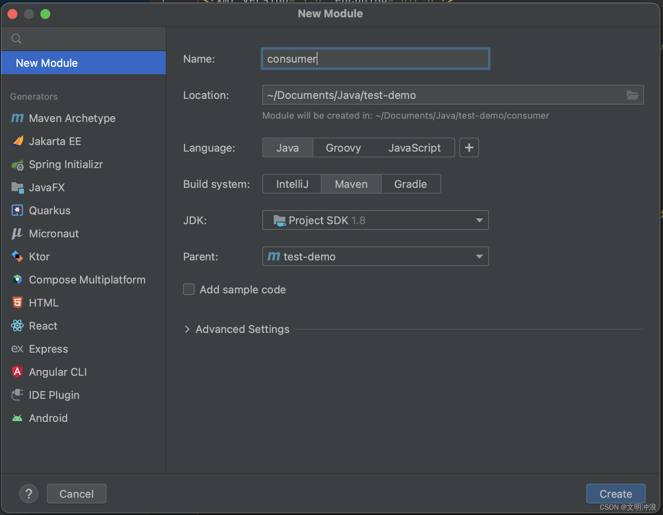Screen dimensions: 663x515
Task: Click inside the Name input field
Action: point(375,59)
